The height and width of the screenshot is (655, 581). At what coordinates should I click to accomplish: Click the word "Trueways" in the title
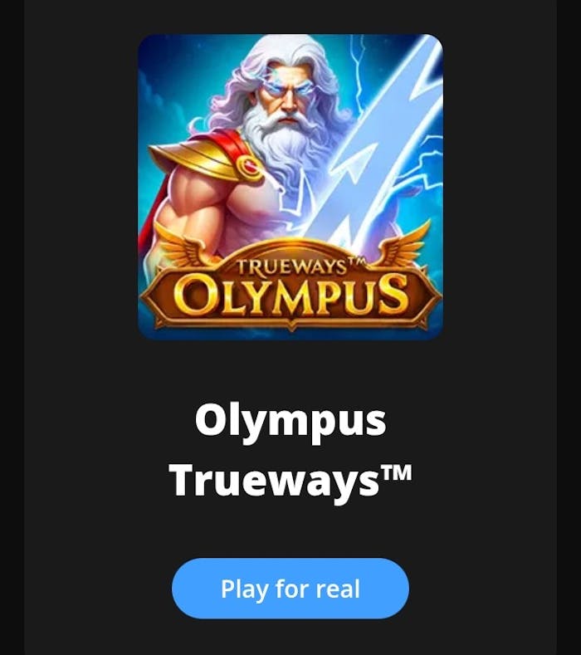[x=275, y=481]
